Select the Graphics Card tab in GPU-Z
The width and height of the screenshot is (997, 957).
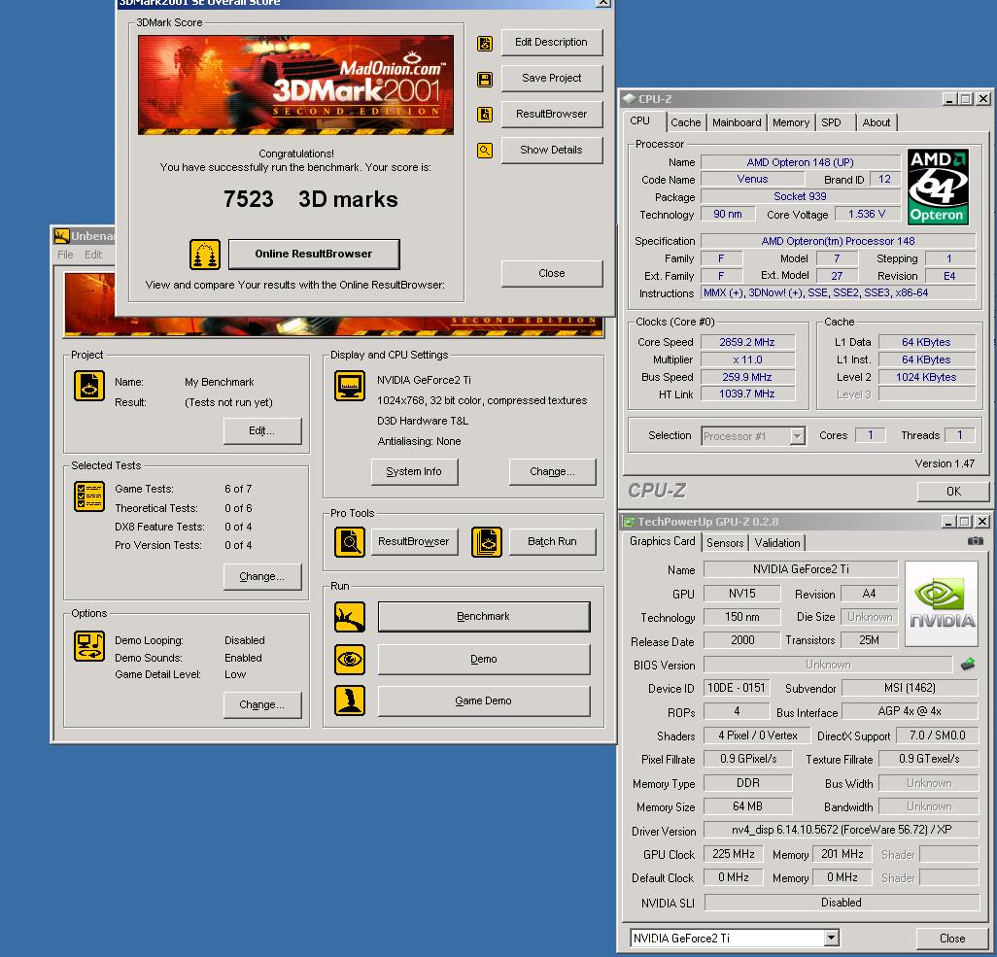coord(662,540)
